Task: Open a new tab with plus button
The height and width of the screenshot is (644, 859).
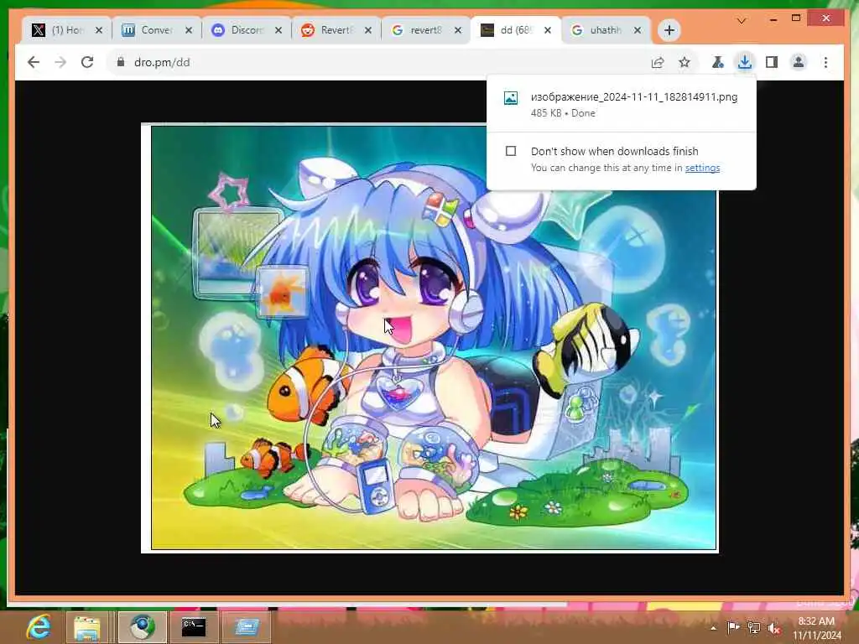Action: (669, 30)
